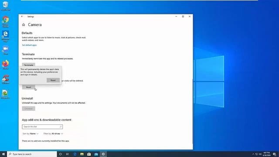Click the taskbar clock and date
Image resolution: width=279 pixels, height=157 pixels.
[266, 154]
